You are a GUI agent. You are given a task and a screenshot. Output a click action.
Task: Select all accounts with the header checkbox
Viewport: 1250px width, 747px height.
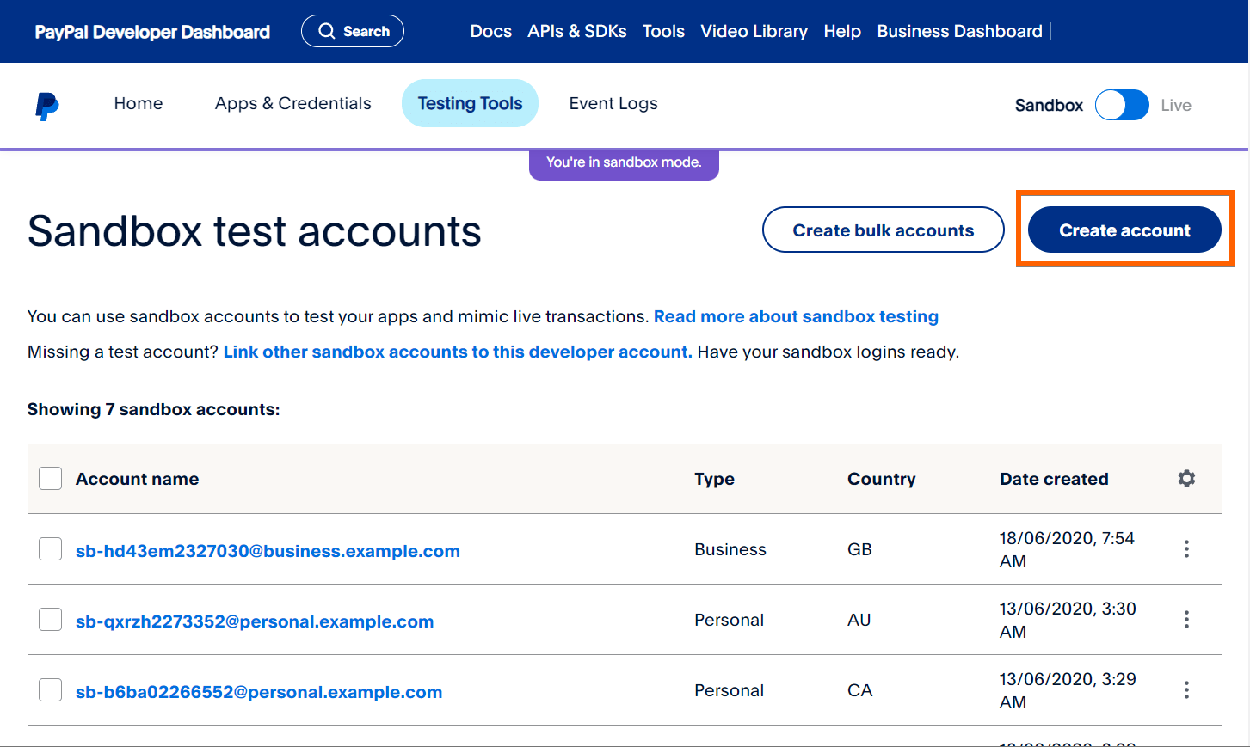coord(51,479)
